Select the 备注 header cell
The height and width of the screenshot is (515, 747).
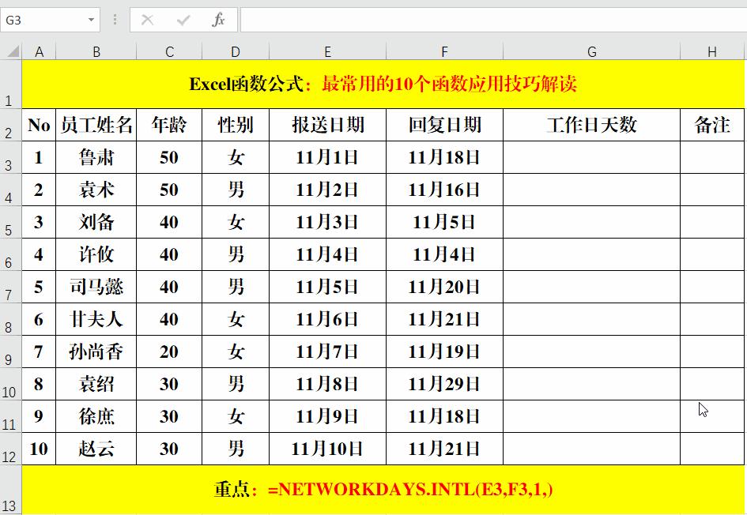(711, 125)
